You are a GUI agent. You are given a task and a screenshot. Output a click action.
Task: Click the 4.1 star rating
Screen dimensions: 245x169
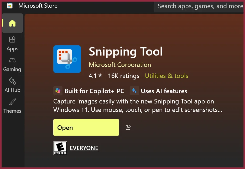click(x=95, y=76)
